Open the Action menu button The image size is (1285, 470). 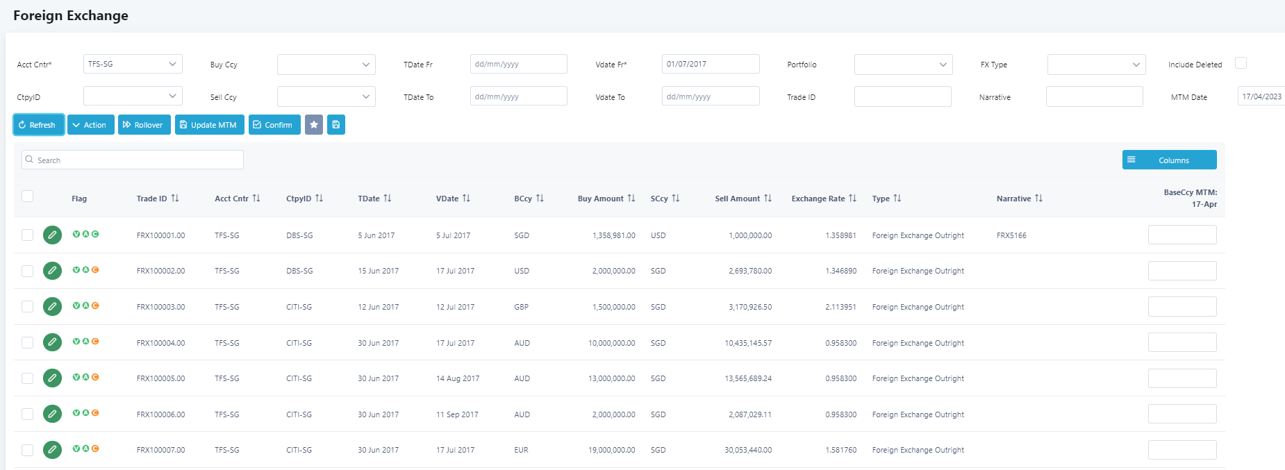[90, 125]
